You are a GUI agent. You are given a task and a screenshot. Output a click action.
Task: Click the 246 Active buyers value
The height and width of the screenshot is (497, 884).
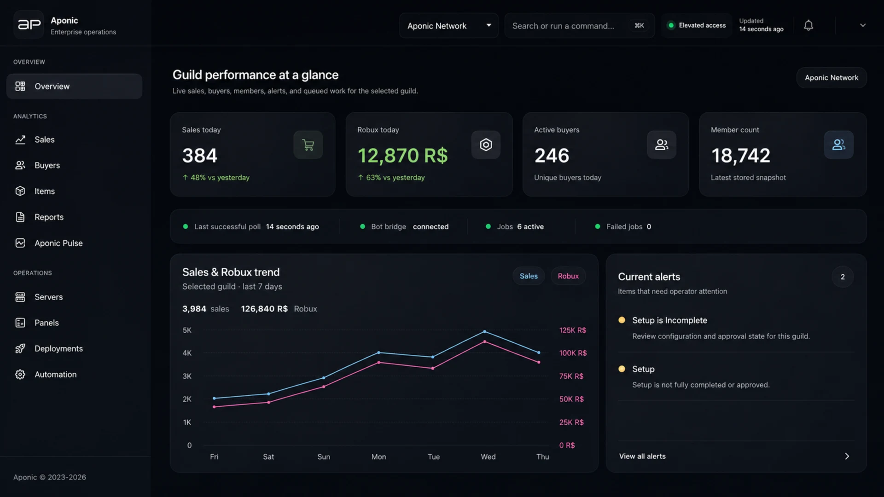[552, 156]
